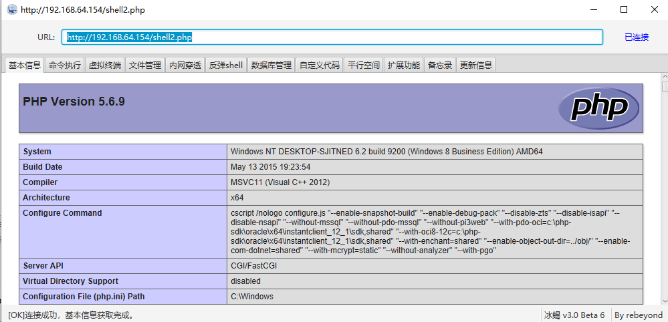Click the C:\Windows path value
The height and width of the screenshot is (322, 668).
tap(252, 297)
